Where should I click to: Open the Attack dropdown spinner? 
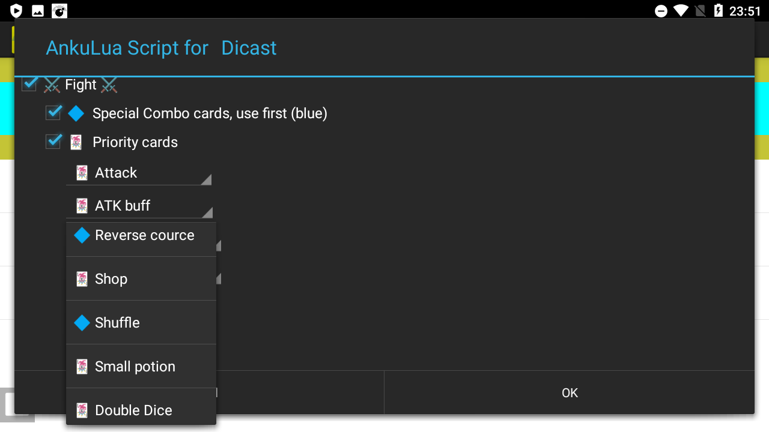click(139, 173)
